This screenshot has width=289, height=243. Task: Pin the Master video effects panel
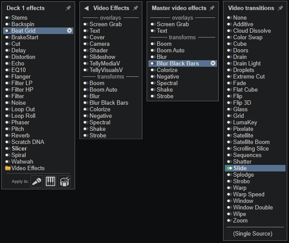[212, 8]
